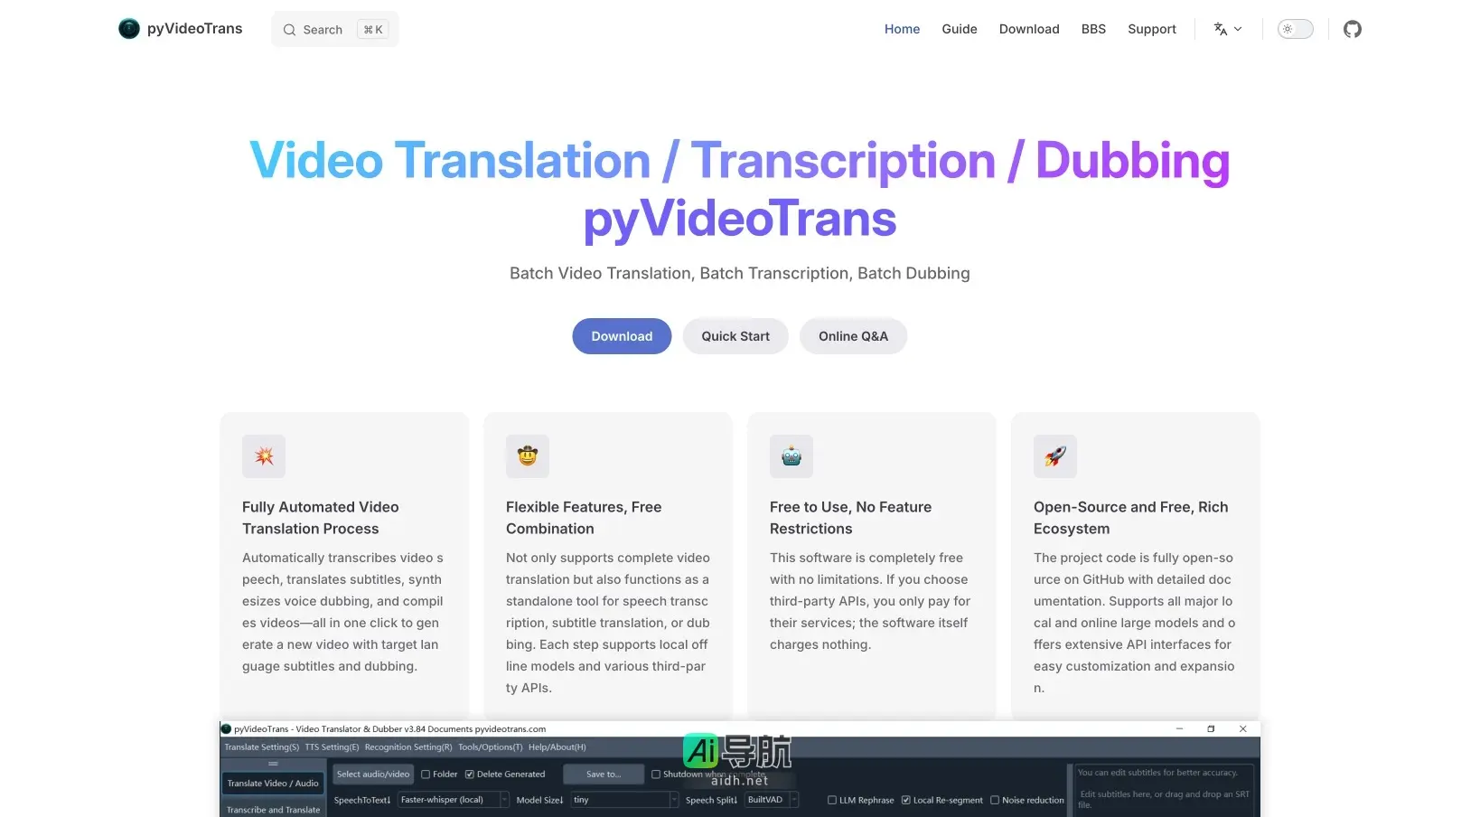Click the pyVideoTrans site title link
Viewport: 1480px width, 817px height.
tap(194, 29)
